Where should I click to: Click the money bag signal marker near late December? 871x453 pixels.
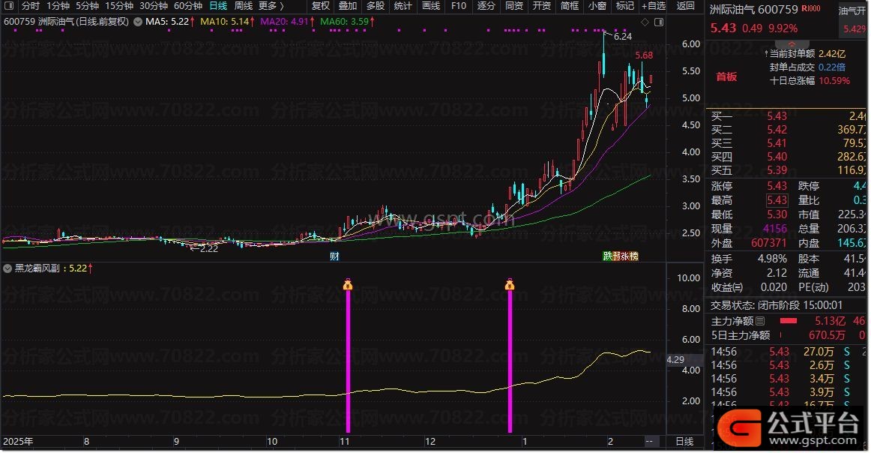coord(510,284)
